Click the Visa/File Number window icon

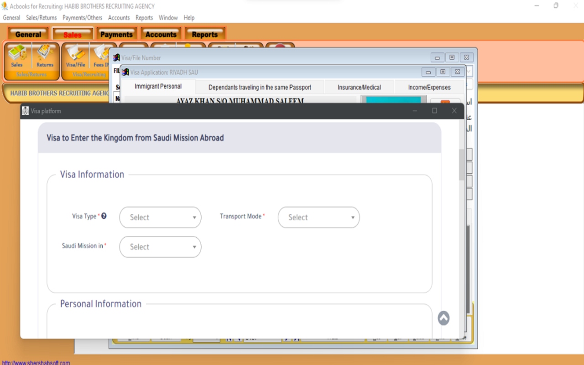[x=116, y=58]
